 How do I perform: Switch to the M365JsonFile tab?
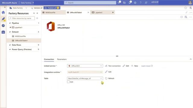53,13
